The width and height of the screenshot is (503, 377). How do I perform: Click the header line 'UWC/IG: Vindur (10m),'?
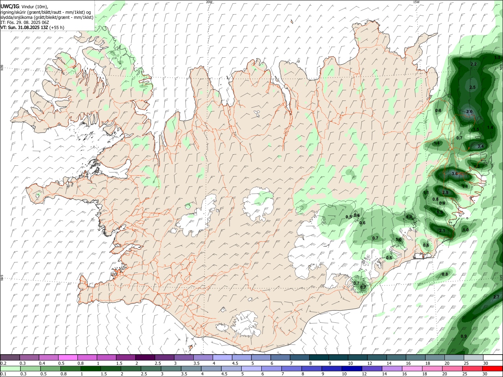[24, 6]
